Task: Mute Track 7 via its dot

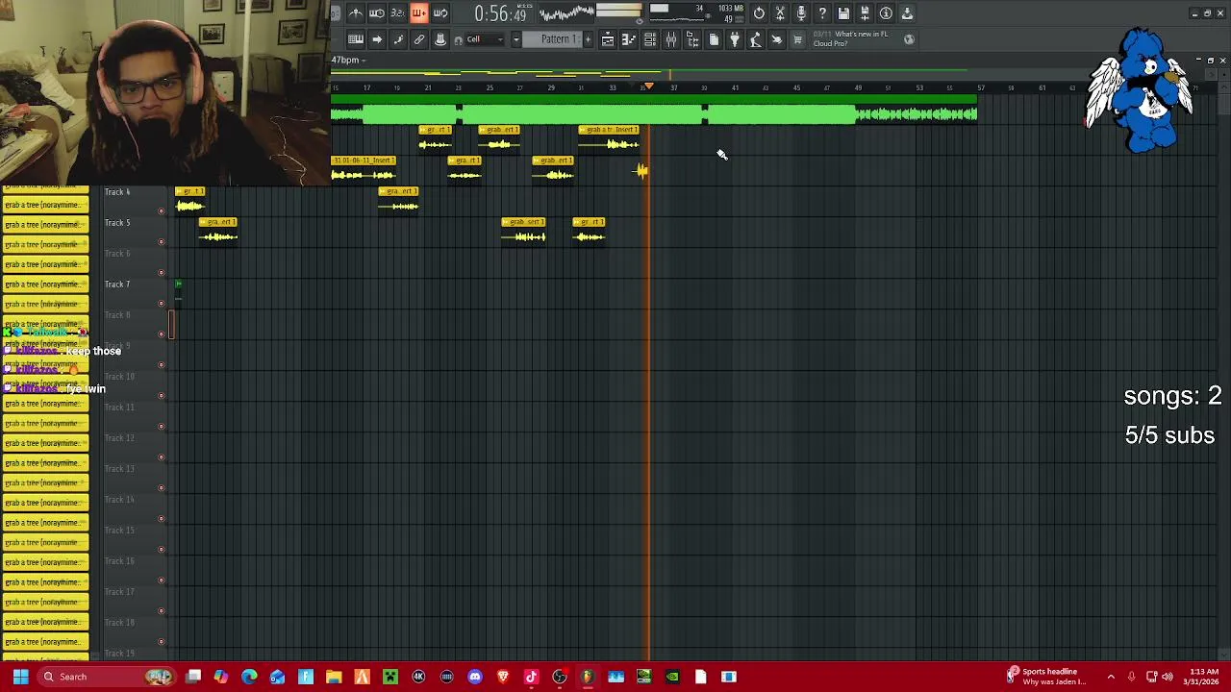Action: click(x=161, y=303)
